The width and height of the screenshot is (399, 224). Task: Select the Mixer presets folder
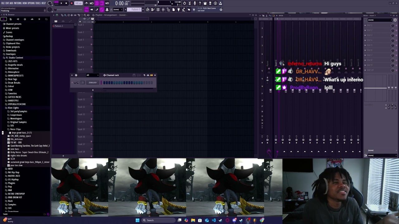pyautogui.click(x=12, y=28)
